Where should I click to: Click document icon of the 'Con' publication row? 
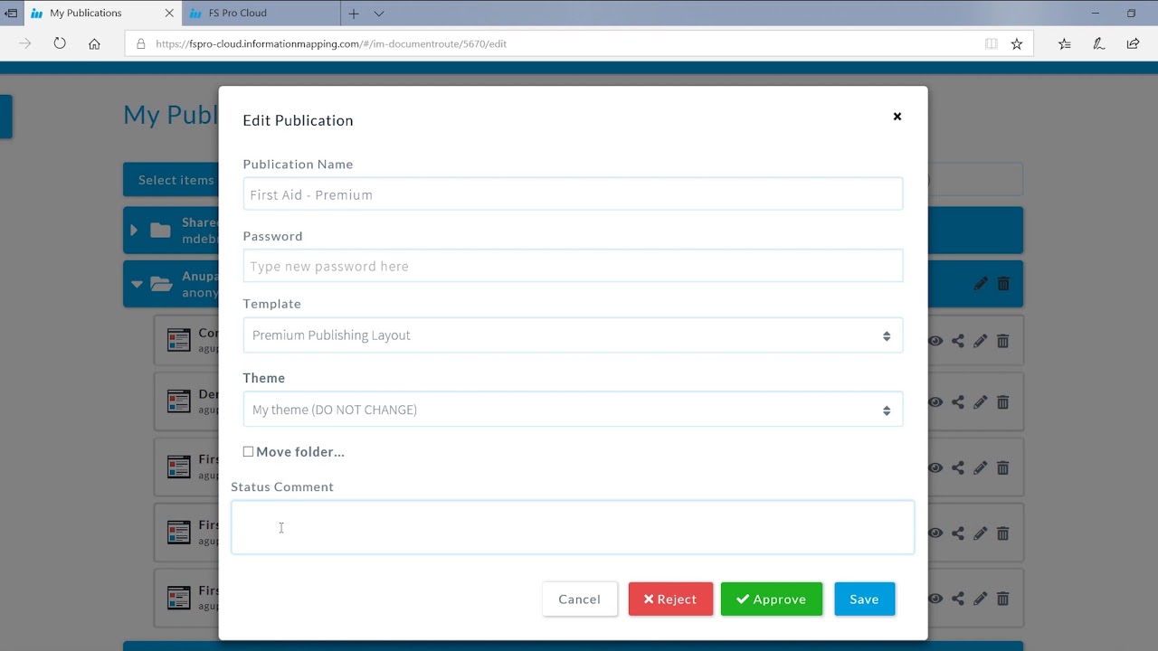179,340
